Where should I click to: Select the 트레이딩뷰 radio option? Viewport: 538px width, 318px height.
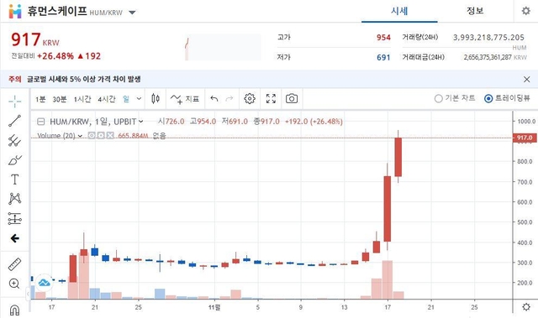point(507,98)
